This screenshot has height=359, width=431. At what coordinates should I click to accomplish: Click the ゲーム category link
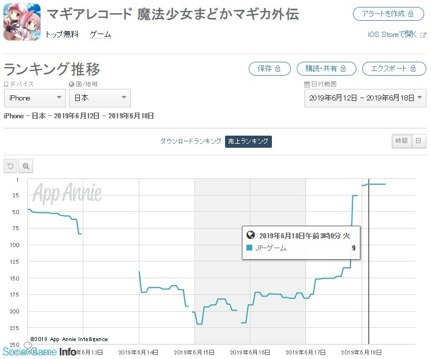coord(100,34)
